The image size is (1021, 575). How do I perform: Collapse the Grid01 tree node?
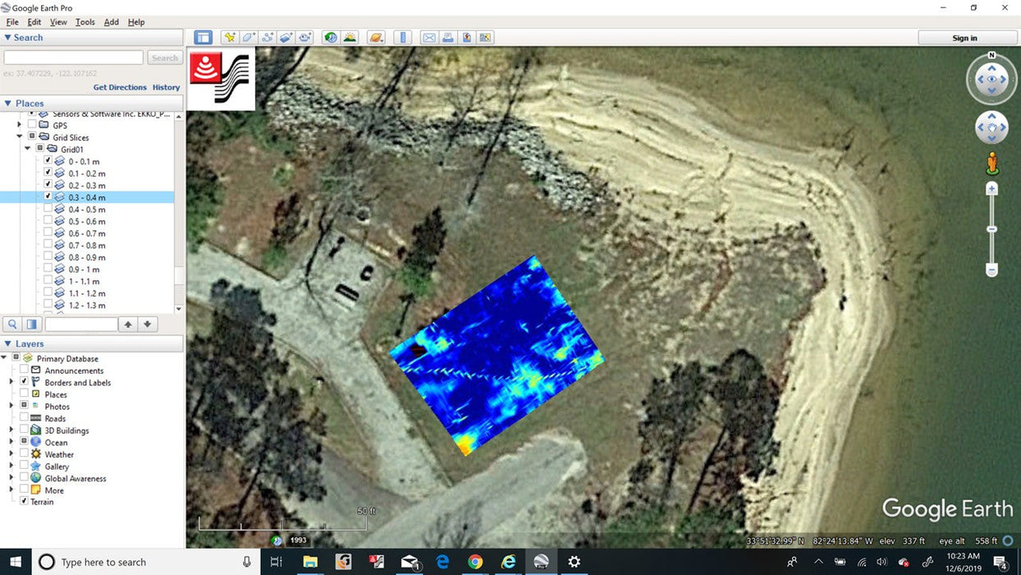tap(28, 149)
